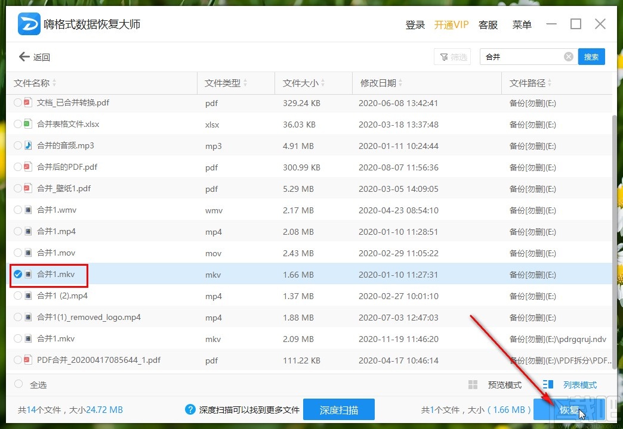The image size is (623, 429).
Task: Click the pdf icon of 合并_壁纸1.pdf
Action: [x=27, y=188]
